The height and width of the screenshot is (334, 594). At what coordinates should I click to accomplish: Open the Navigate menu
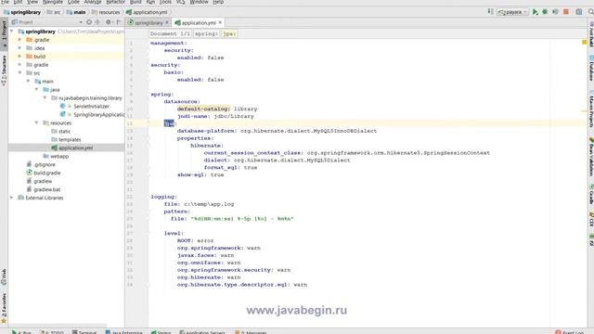(53, 2)
